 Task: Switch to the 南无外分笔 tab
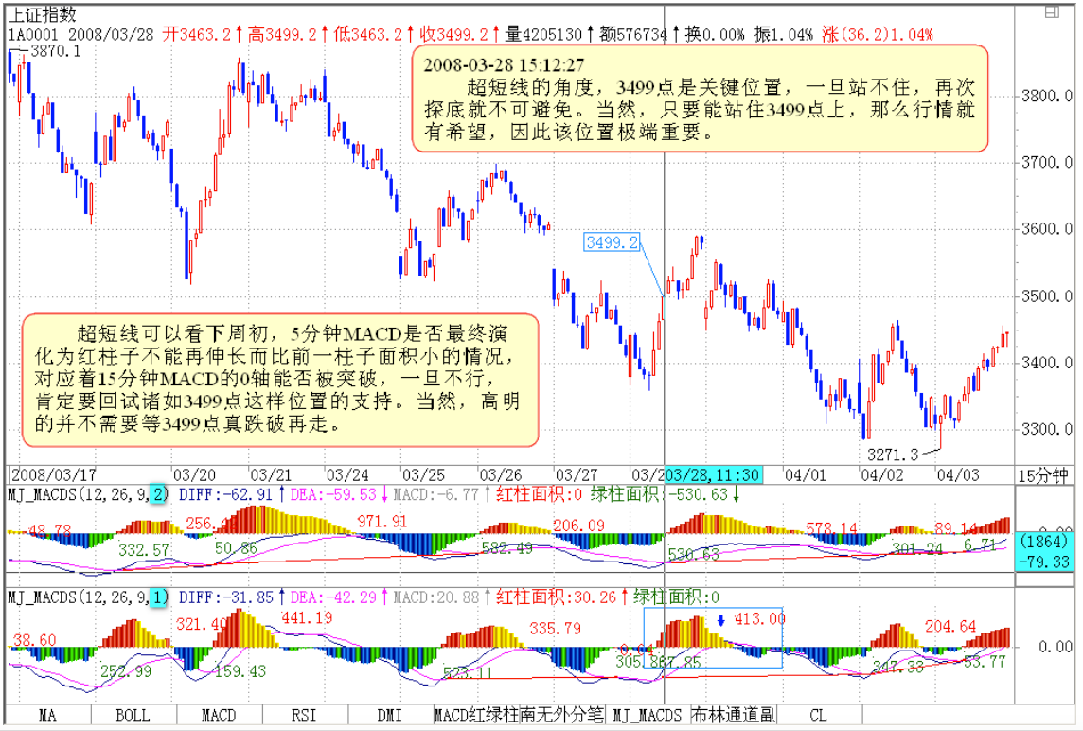coord(562,715)
